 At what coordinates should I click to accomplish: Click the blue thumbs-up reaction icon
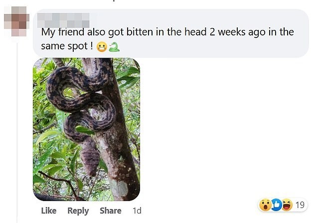(x=276, y=205)
